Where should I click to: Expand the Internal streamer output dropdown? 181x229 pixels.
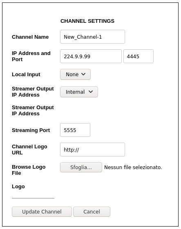pyautogui.click(x=79, y=92)
